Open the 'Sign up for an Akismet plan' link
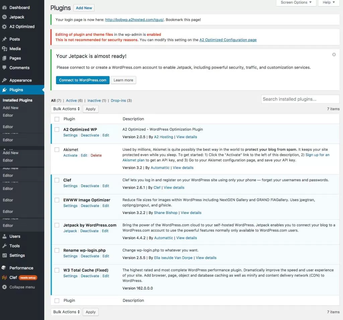This screenshot has height=320, width=343. (x=318, y=155)
